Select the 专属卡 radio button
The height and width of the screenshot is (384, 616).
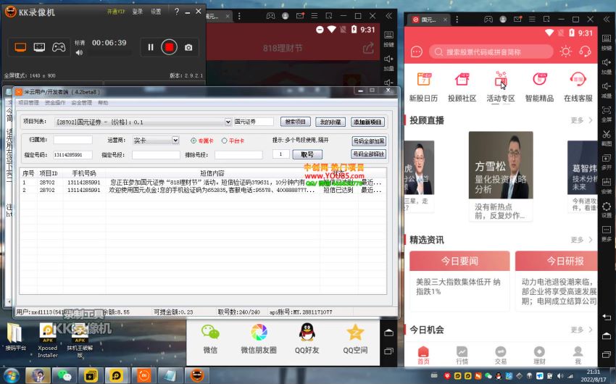(x=193, y=141)
